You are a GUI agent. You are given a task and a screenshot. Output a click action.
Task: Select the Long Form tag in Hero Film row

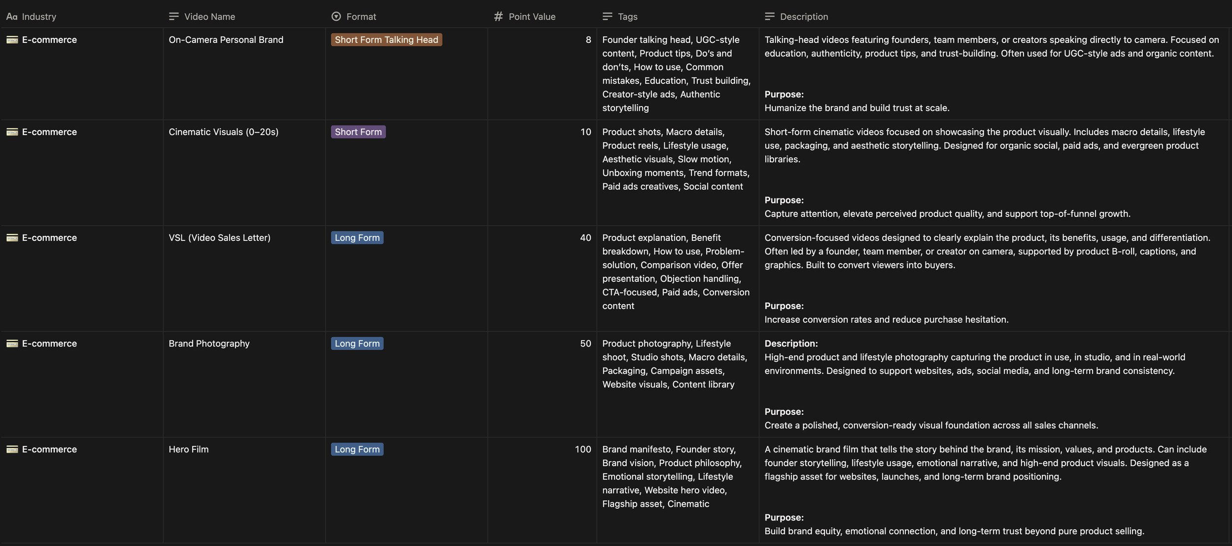tap(357, 449)
